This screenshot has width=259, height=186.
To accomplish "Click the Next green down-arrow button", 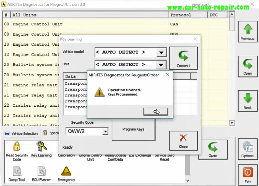I will pyautogui.click(x=247, y=101).
